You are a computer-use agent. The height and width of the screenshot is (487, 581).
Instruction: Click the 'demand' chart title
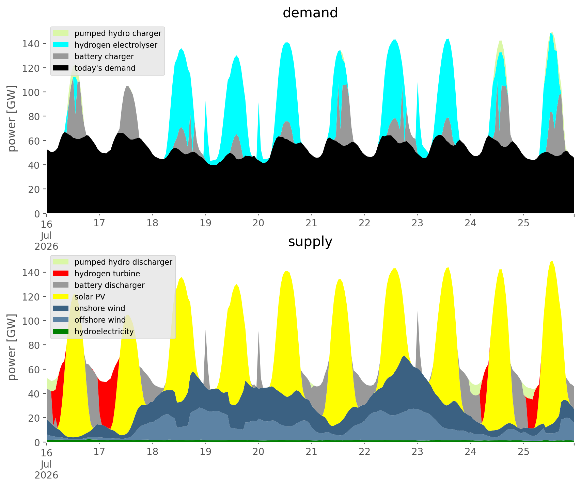point(310,13)
